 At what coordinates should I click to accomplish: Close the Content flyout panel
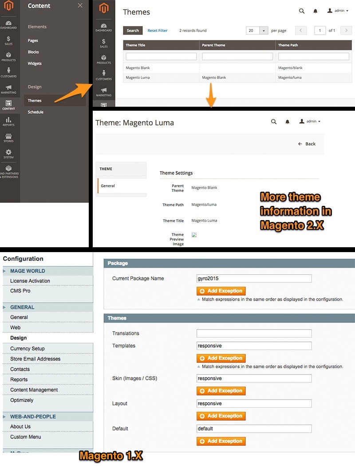[x=80, y=5]
